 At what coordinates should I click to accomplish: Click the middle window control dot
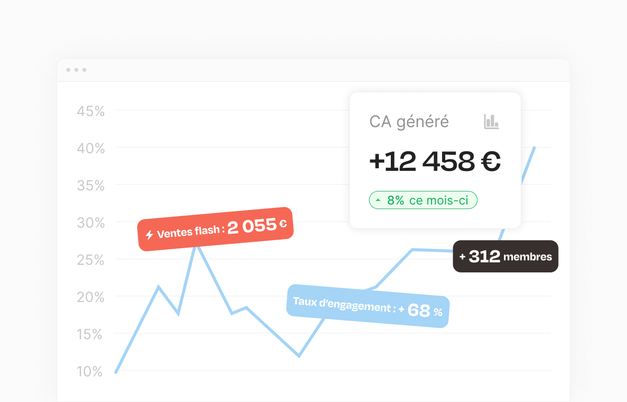76,70
